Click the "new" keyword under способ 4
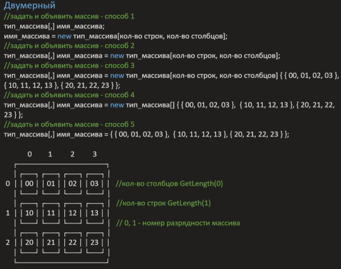Image resolution: width=341 pixels, height=269 pixels. 117,105
